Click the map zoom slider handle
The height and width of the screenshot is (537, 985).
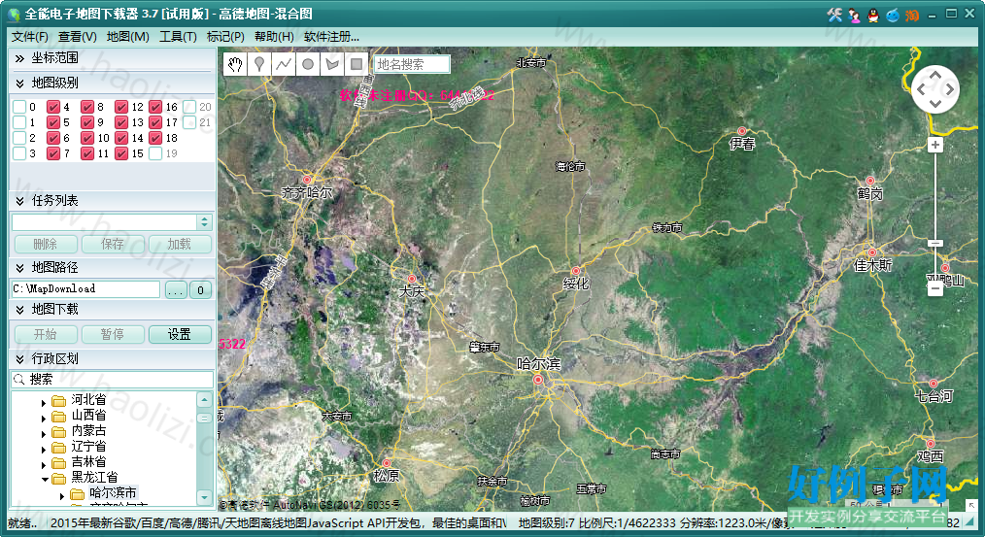935,243
